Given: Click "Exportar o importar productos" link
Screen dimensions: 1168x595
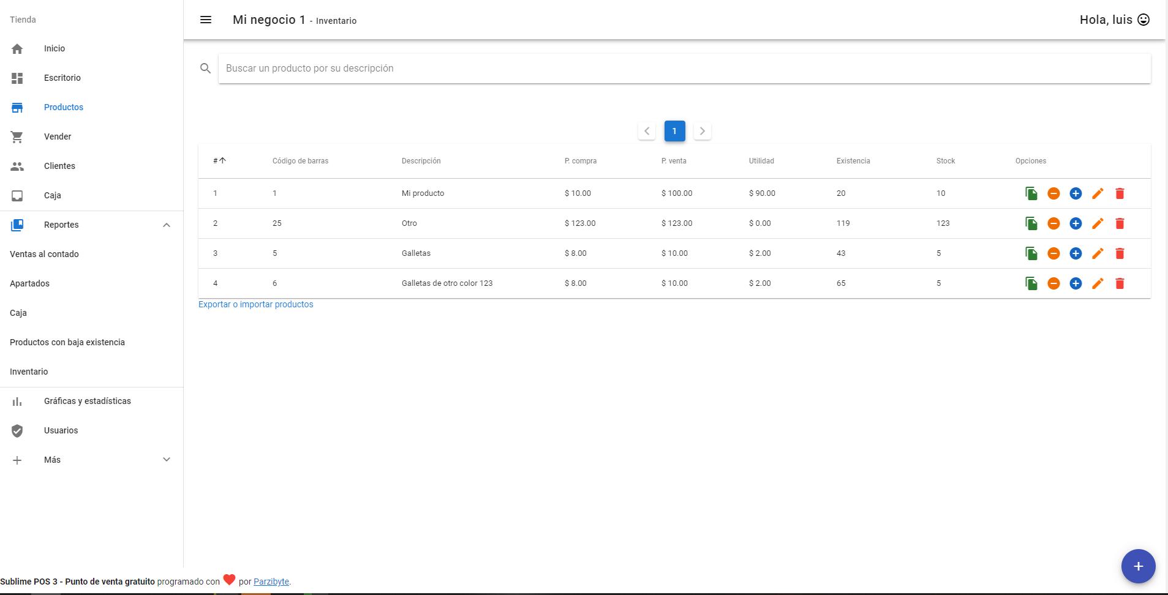Looking at the screenshot, I should pos(255,304).
